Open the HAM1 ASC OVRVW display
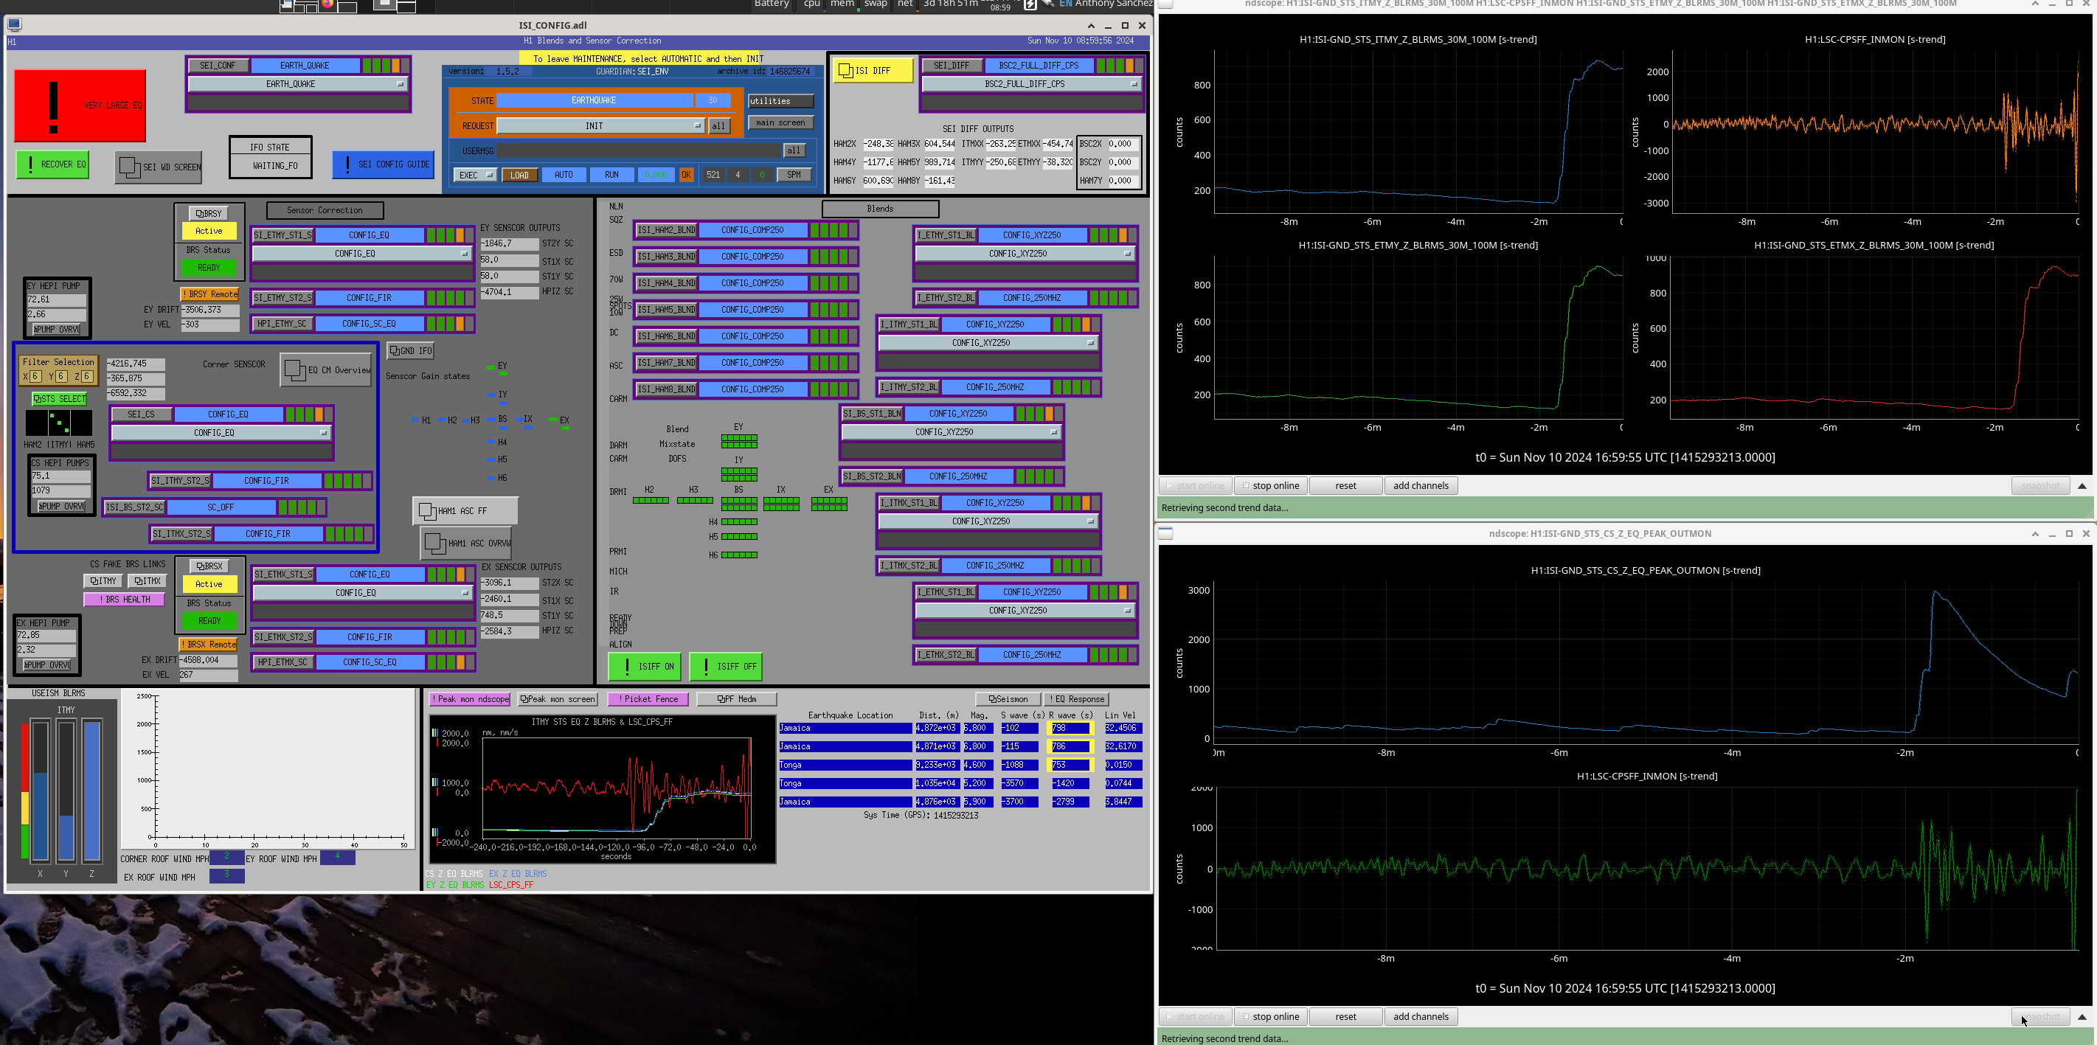Viewport: 2097px width, 1045px height. [x=467, y=543]
